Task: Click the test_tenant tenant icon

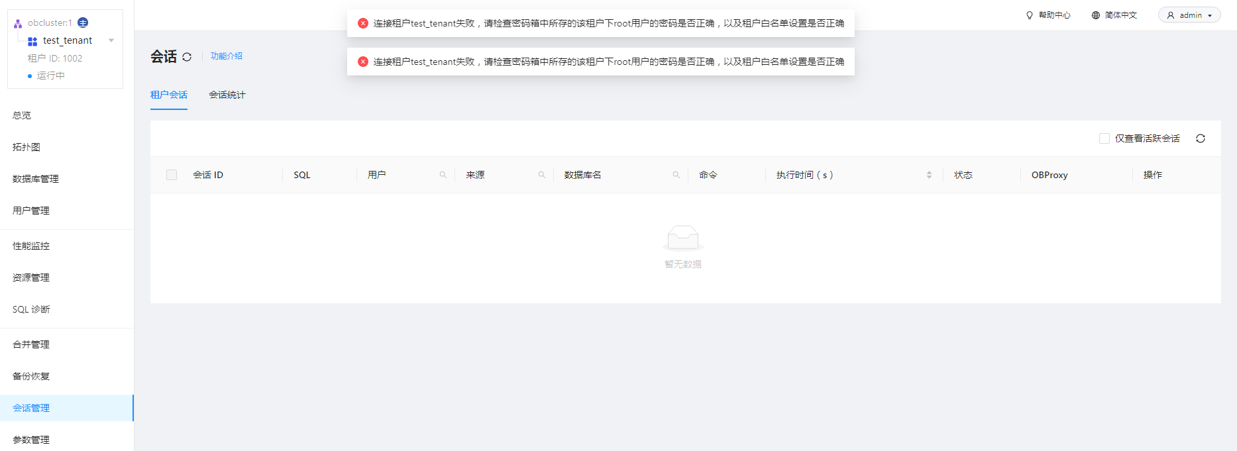Action: [32, 41]
